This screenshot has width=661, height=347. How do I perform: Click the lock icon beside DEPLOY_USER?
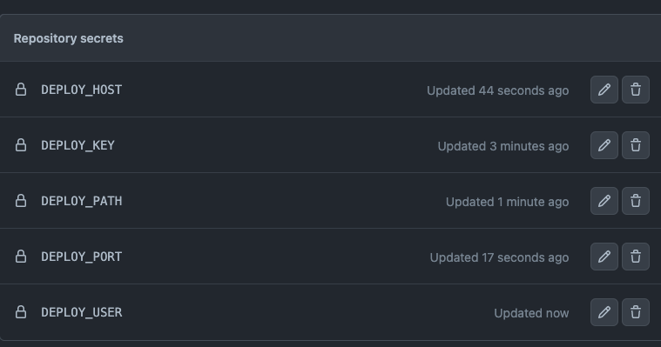click(21, 311)
